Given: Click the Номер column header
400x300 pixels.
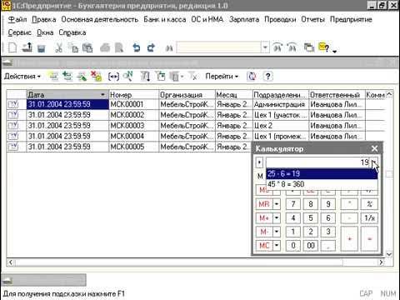Looking at the screenshot, I should [134, 95].
